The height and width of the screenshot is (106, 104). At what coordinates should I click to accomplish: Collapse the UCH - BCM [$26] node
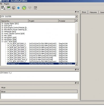2,42
